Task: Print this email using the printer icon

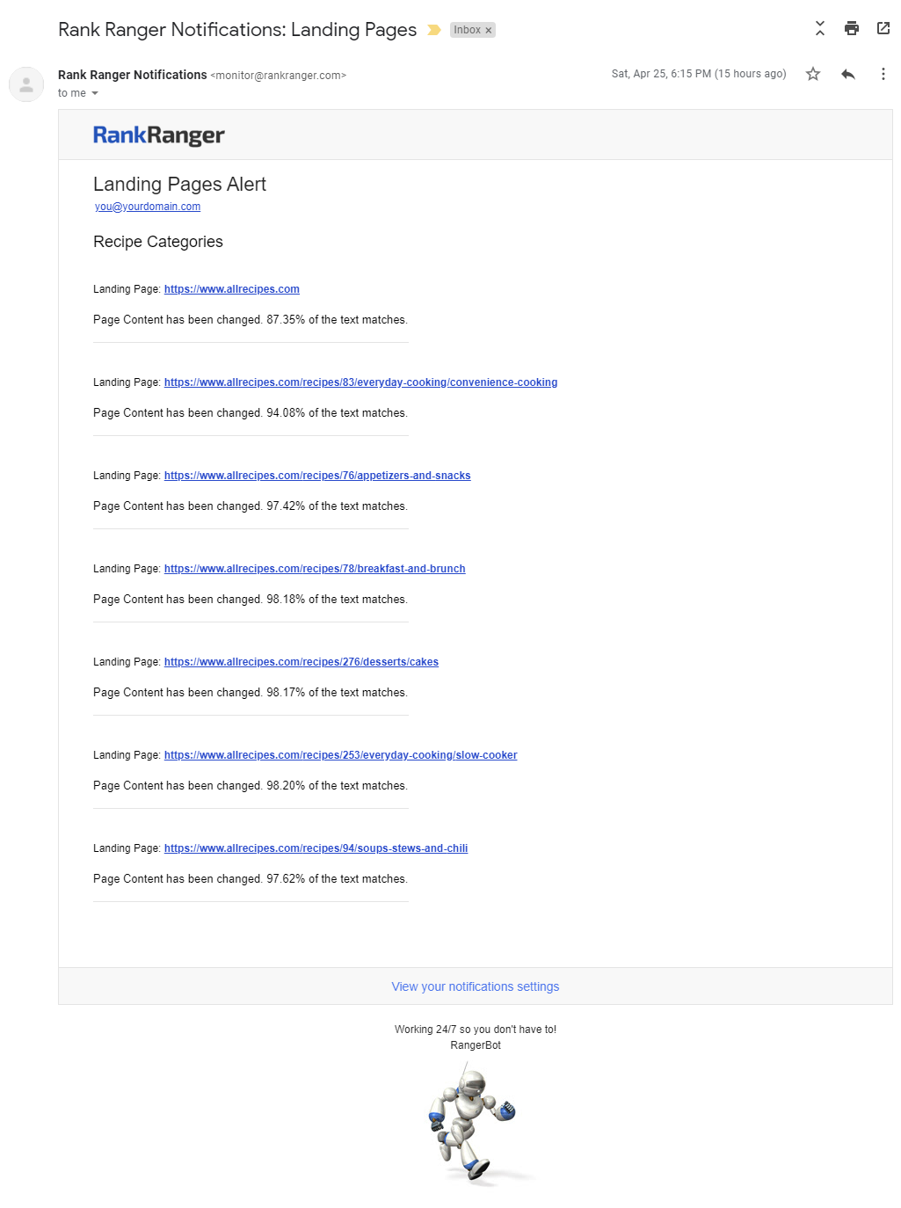Action: point(851,28)
